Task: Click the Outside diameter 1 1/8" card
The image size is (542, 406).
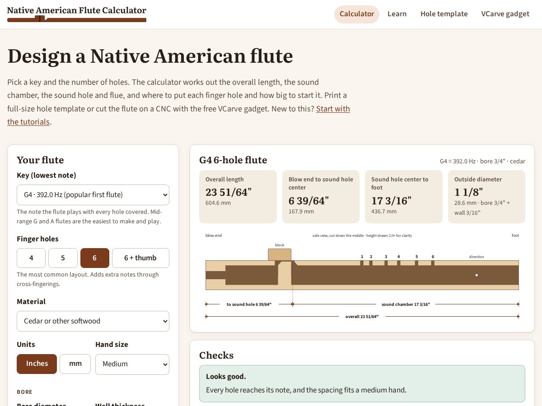Action: click(486, 197)
